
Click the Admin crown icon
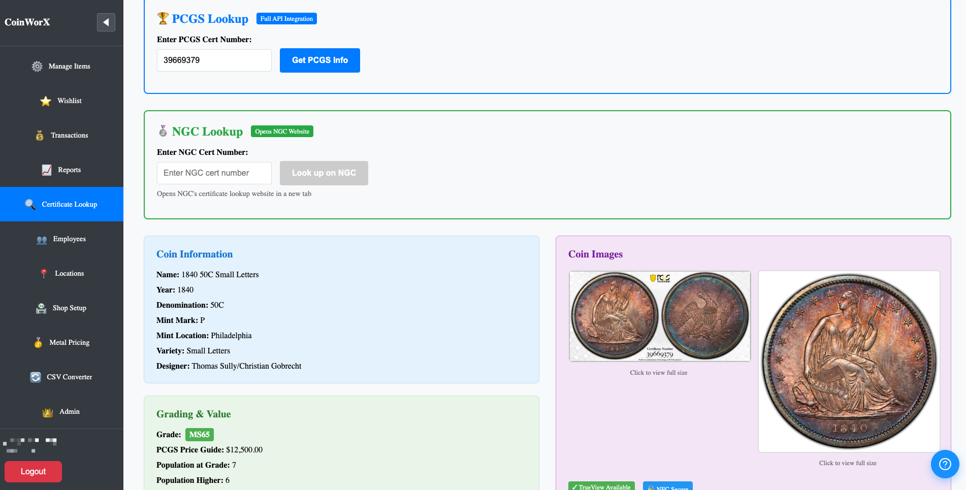48,412
